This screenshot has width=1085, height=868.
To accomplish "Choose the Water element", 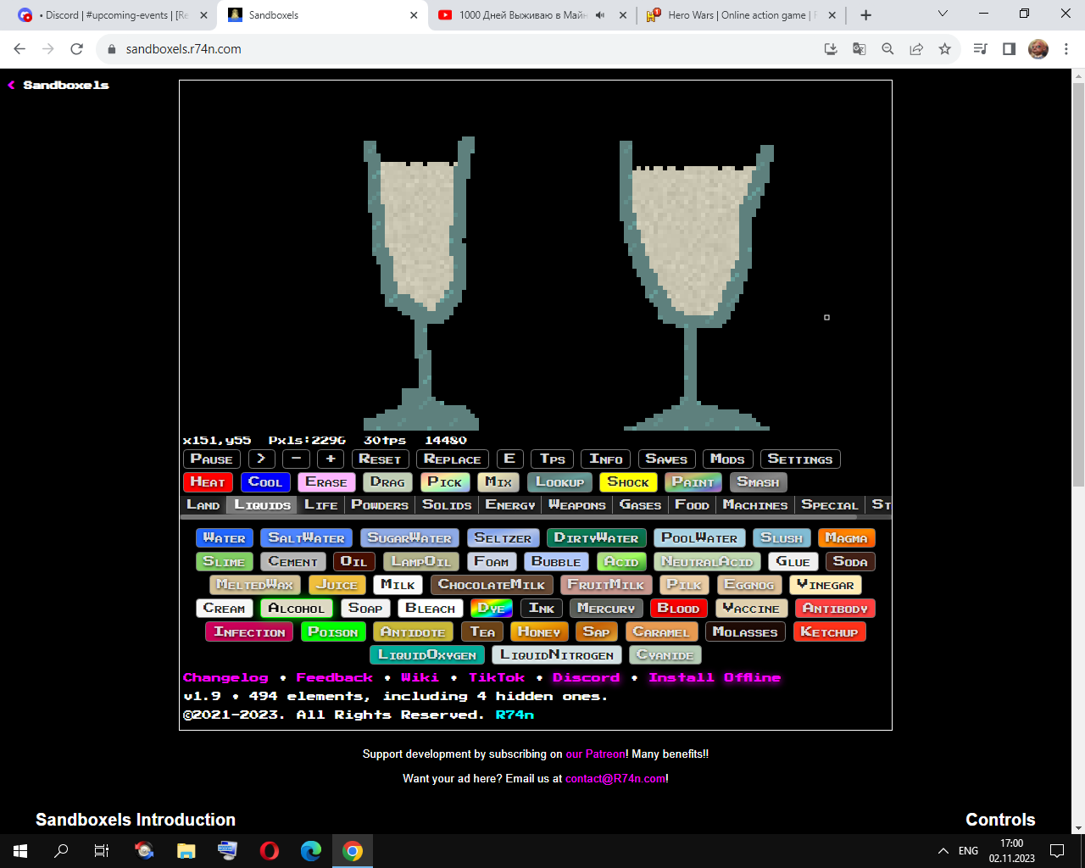I will [225, 537].
